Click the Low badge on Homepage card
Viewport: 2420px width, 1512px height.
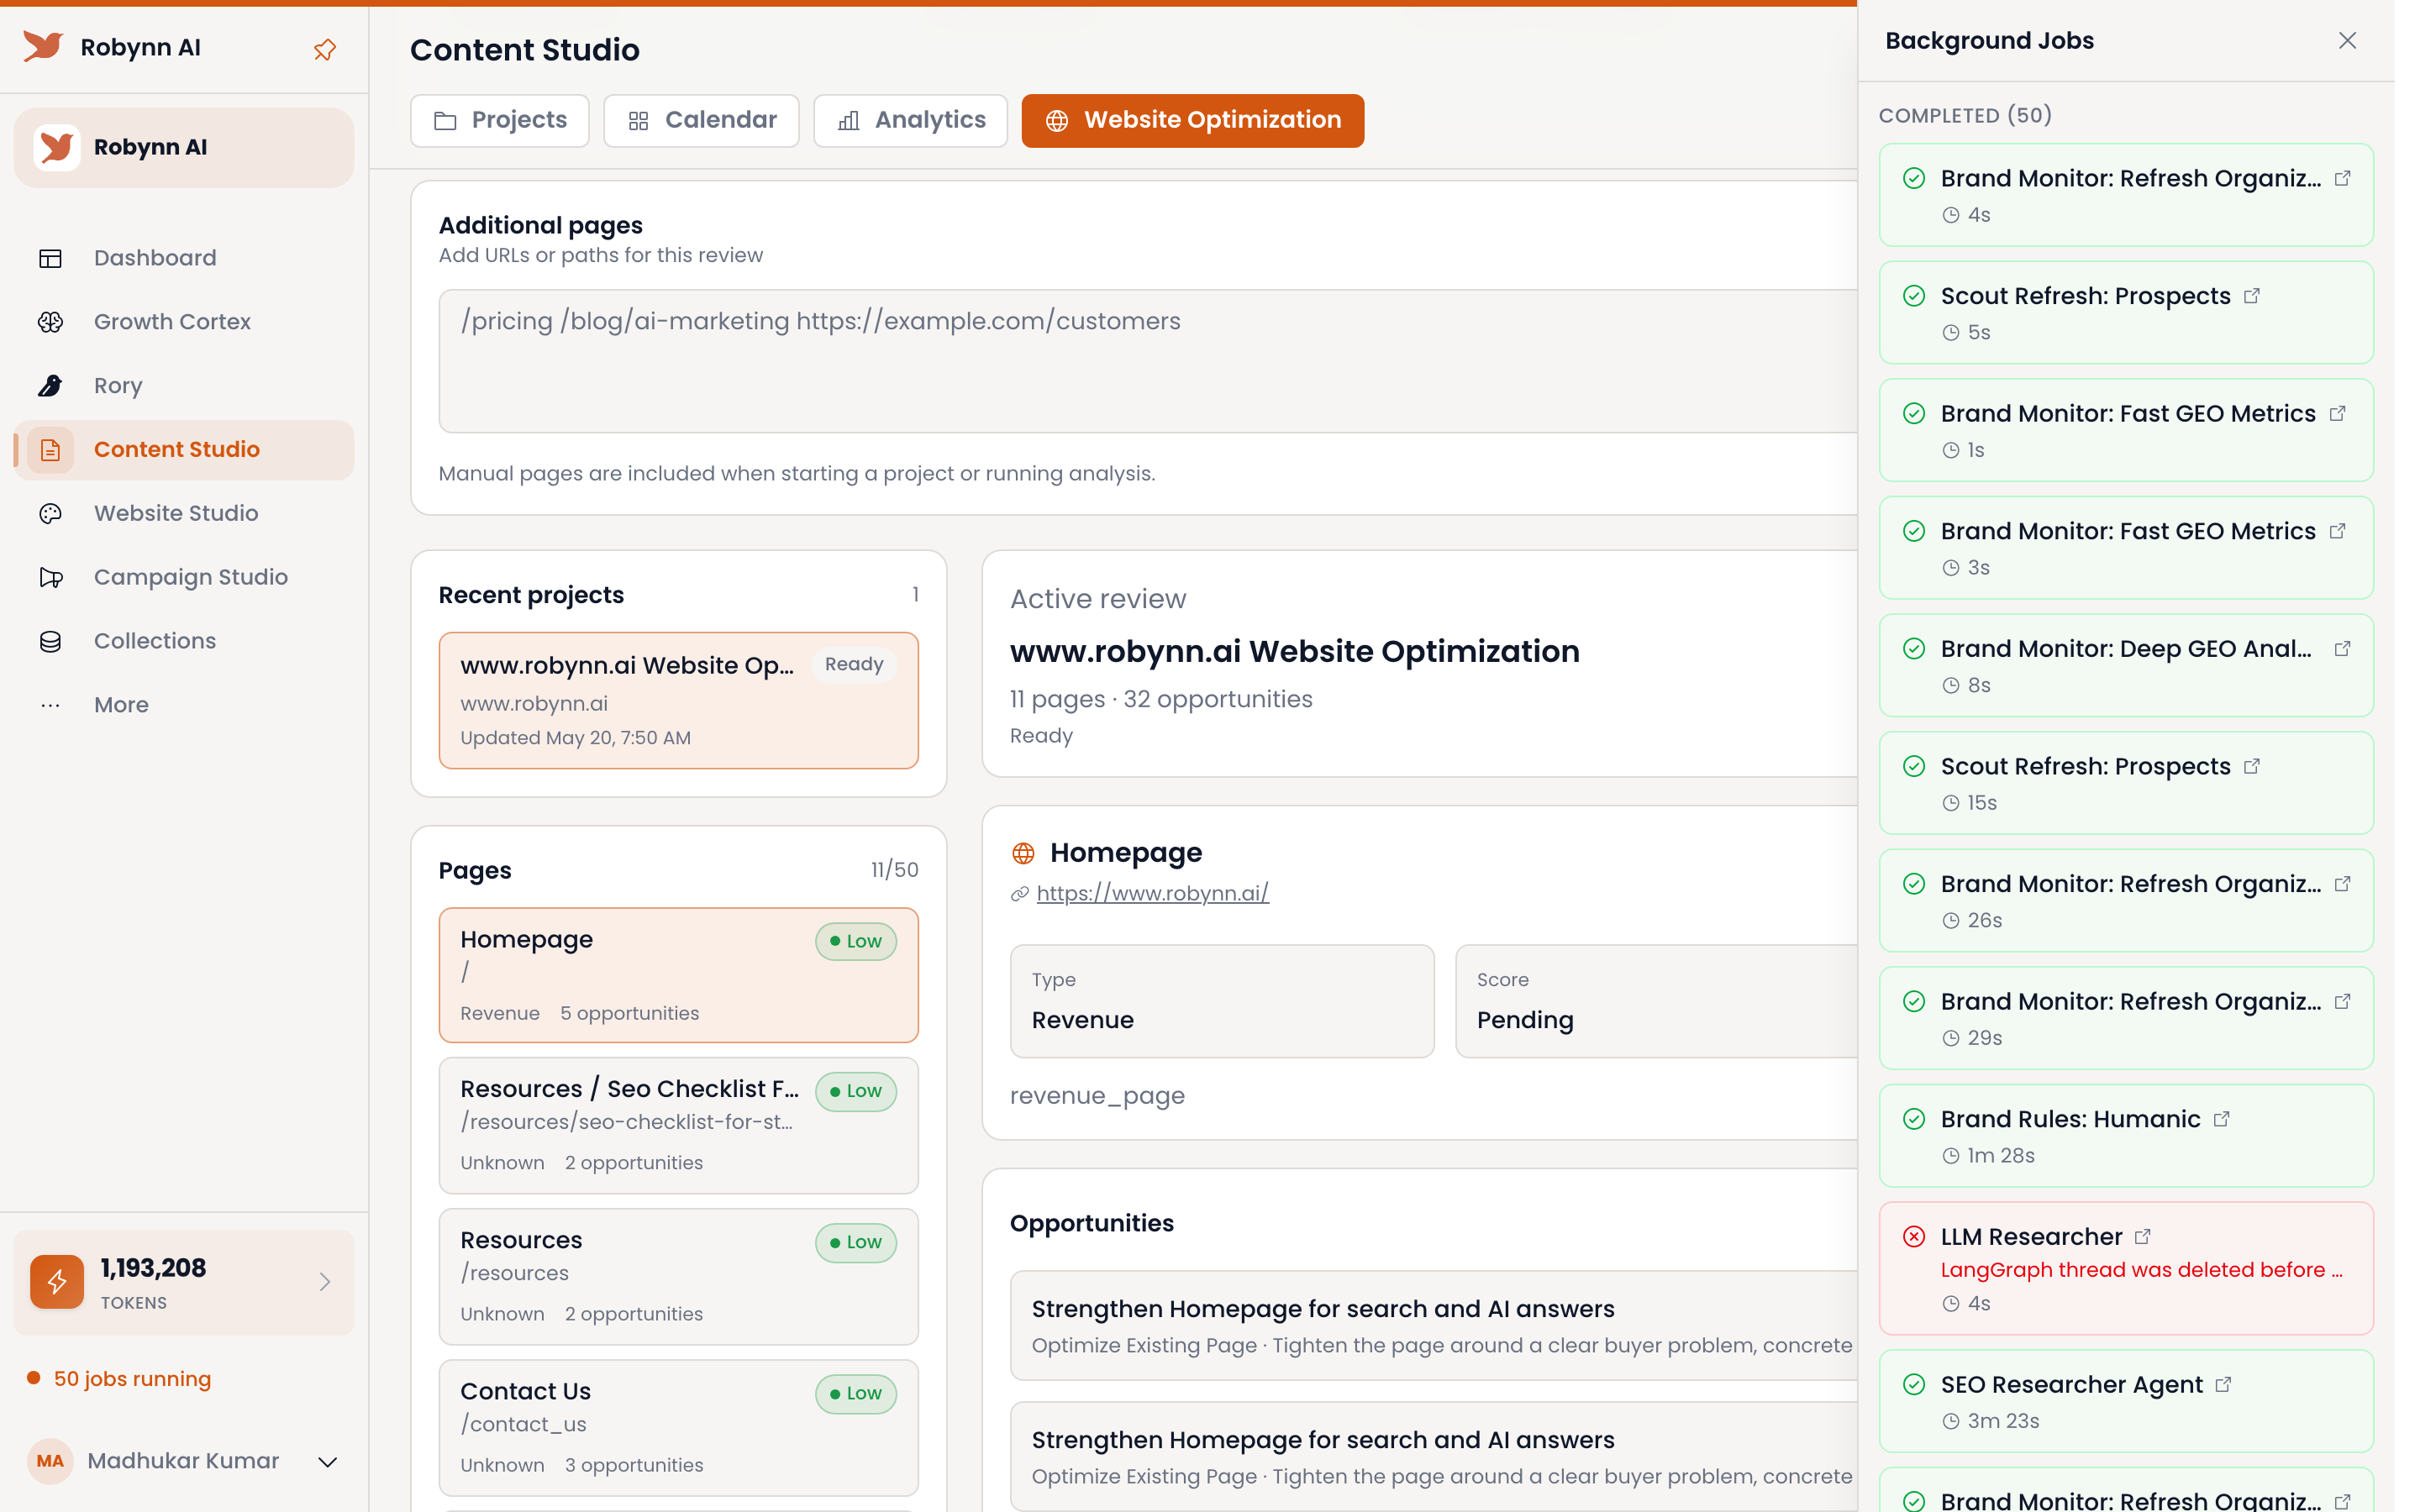click(x=855, y=941)
